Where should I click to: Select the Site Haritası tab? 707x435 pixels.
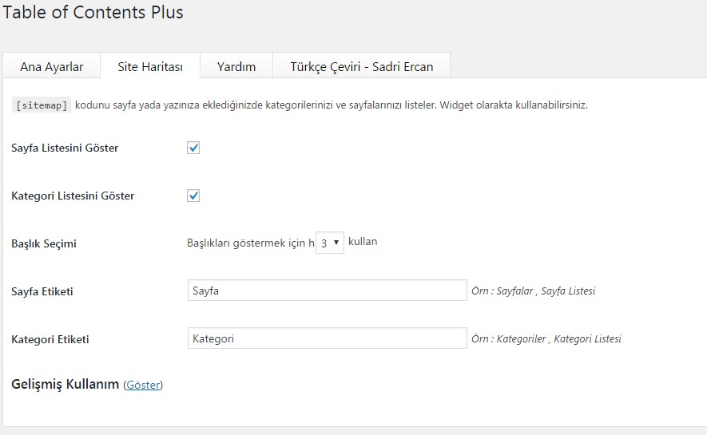(x=150, y=66)
